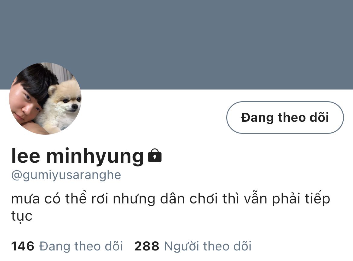Open the 146 Đang theo dõi following list
353x261 pixels.
[67, 246]
